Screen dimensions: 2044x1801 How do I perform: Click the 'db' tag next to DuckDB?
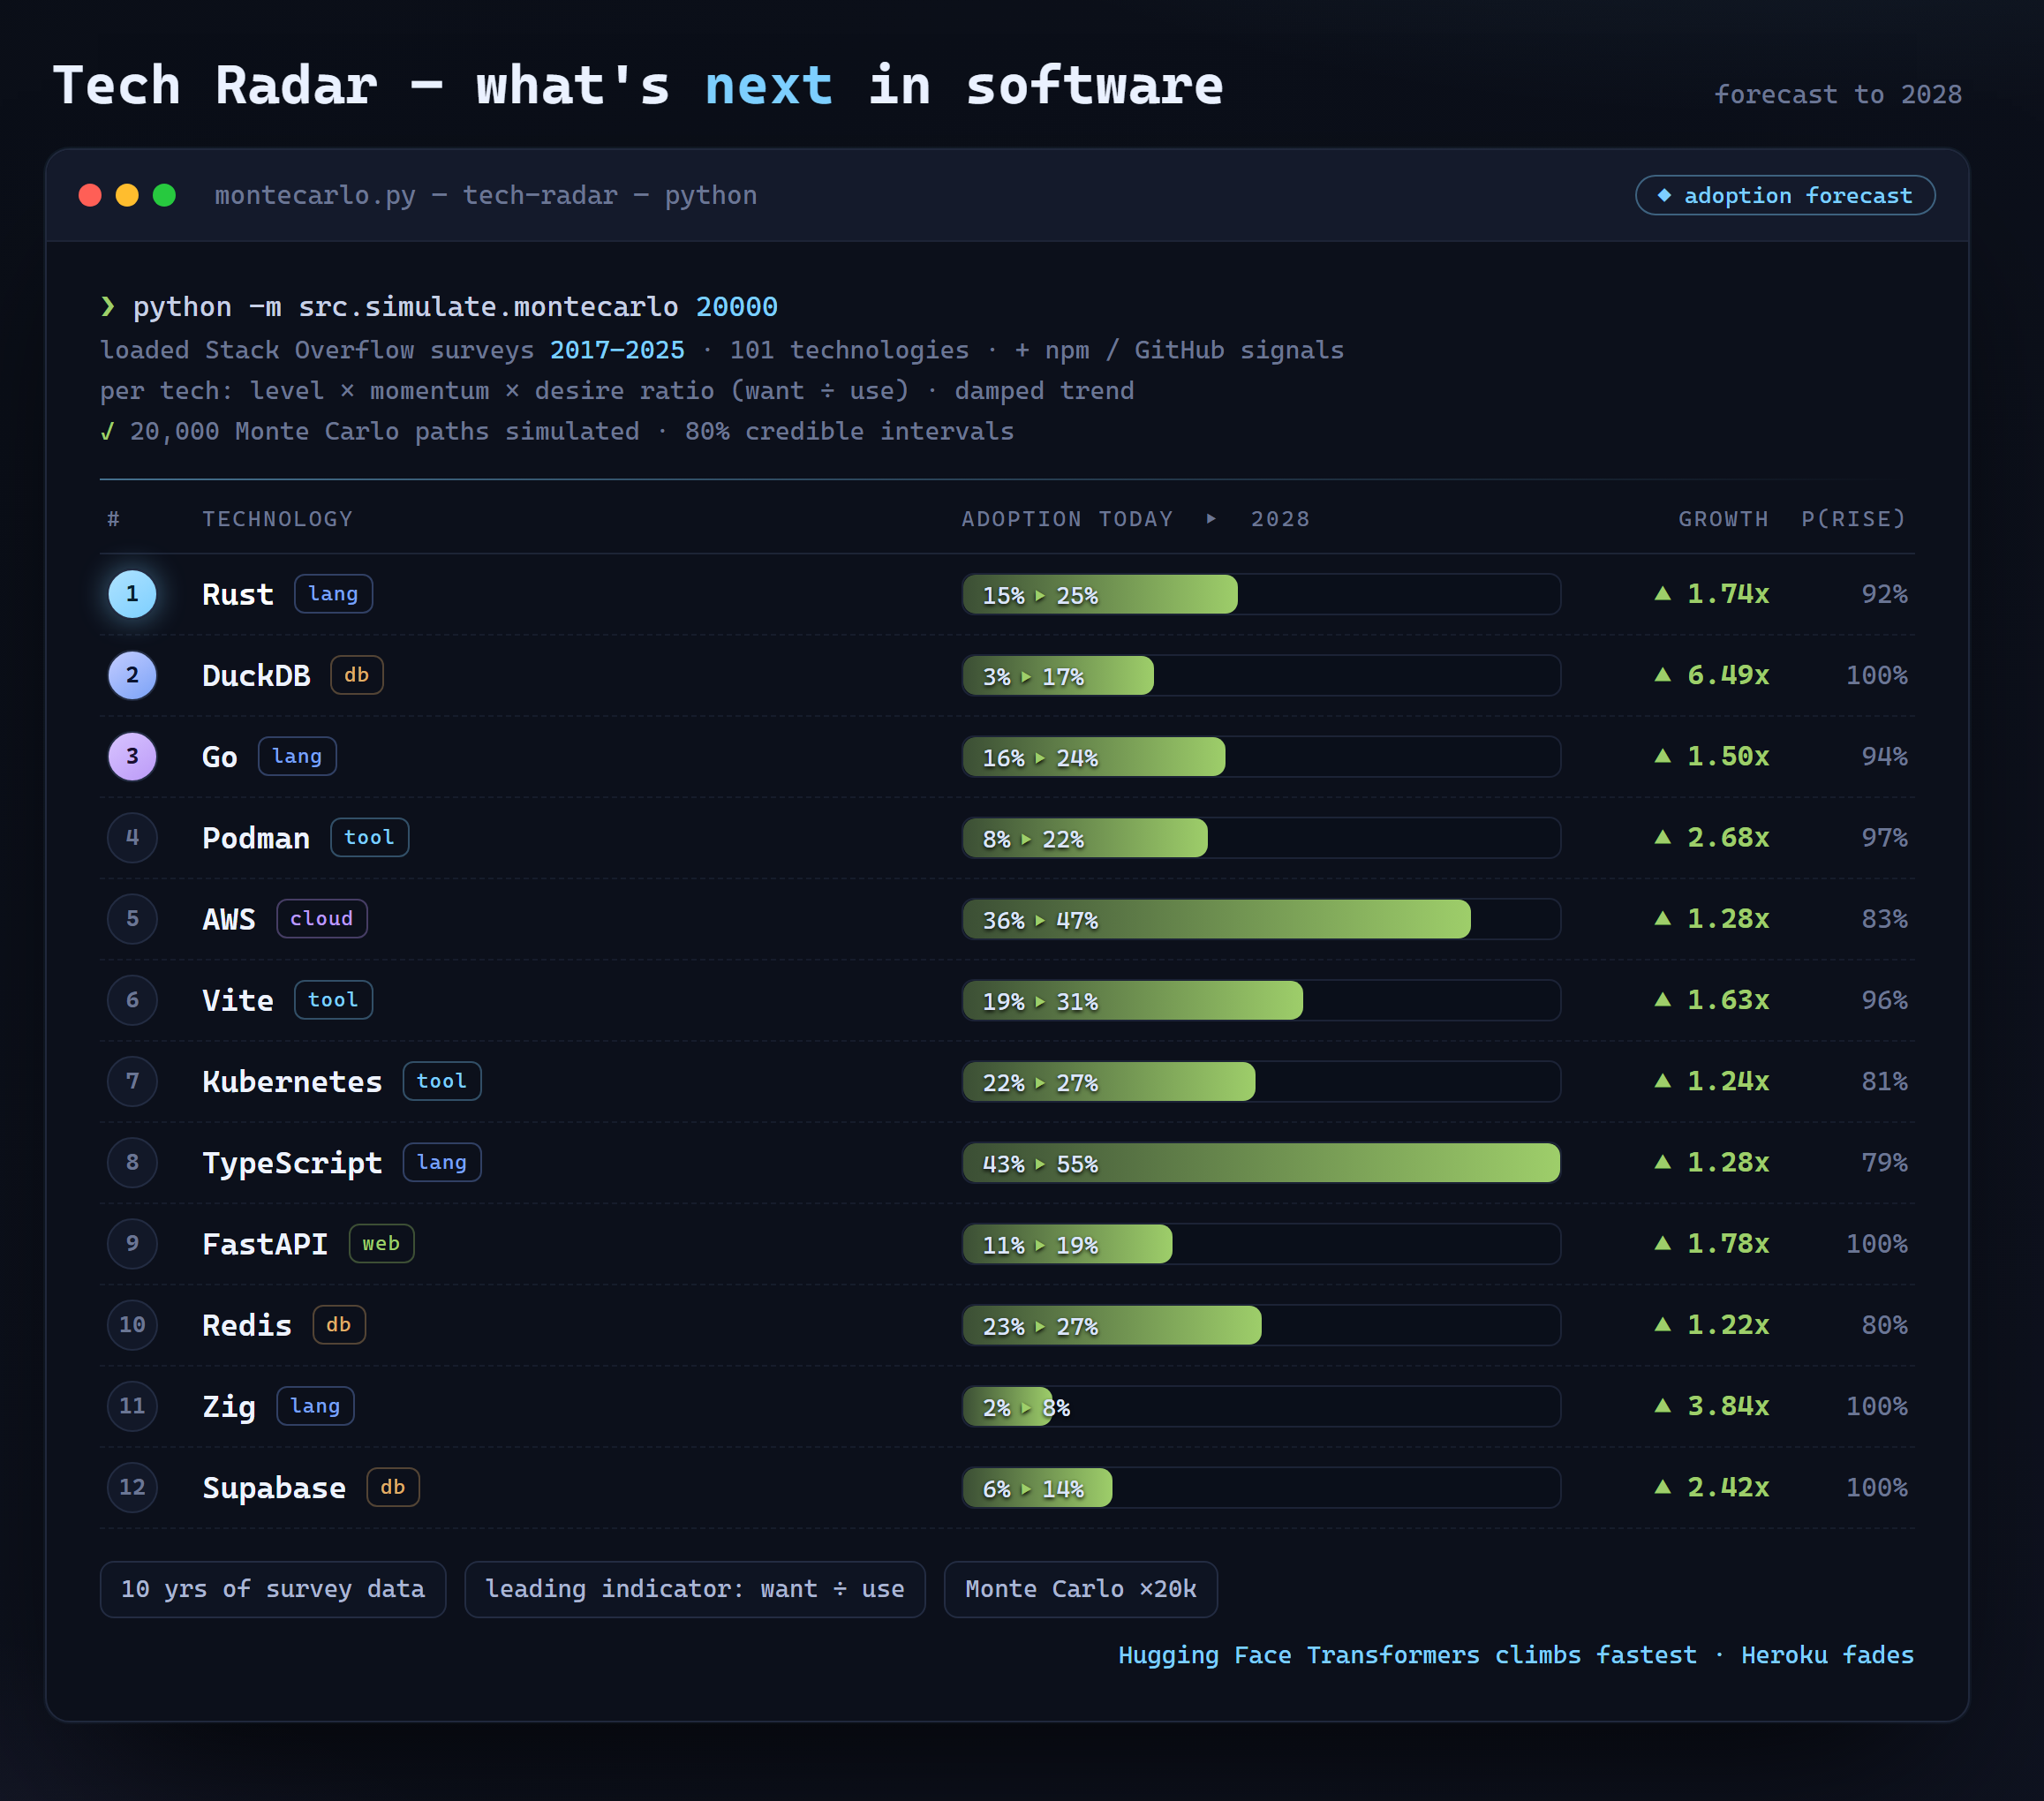tap(357, 675)
